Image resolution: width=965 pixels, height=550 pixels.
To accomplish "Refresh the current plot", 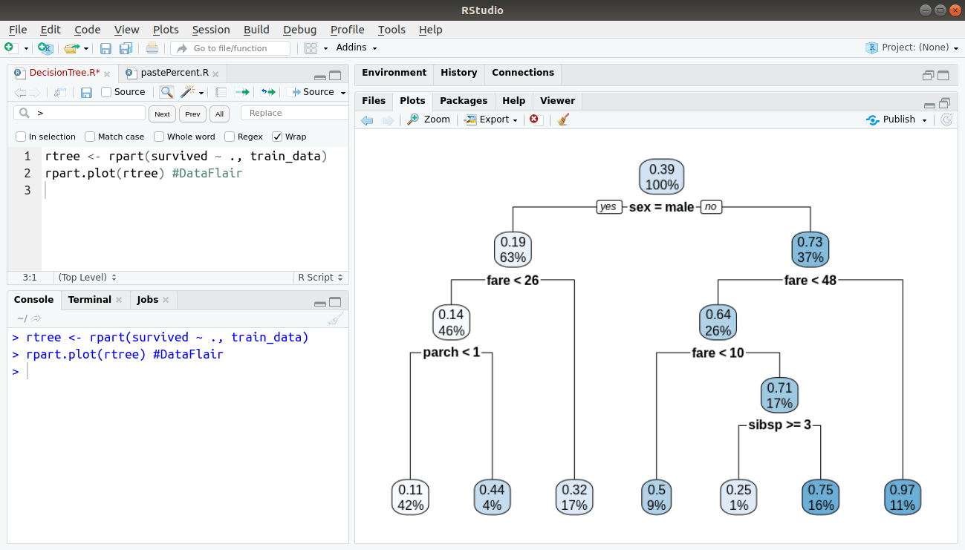I will click(946, 120).
